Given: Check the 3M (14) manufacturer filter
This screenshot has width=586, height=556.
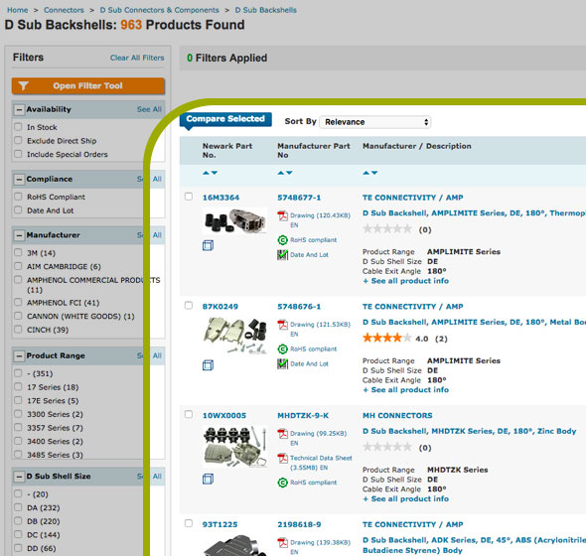Looking at the screenshot, I should pos(18,252).
